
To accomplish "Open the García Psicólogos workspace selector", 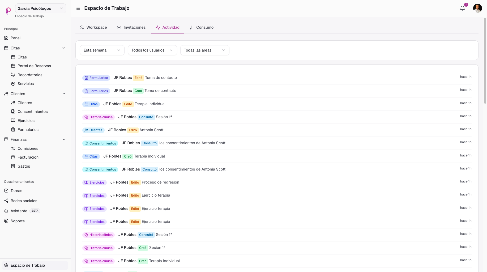I will coord(41,8).
